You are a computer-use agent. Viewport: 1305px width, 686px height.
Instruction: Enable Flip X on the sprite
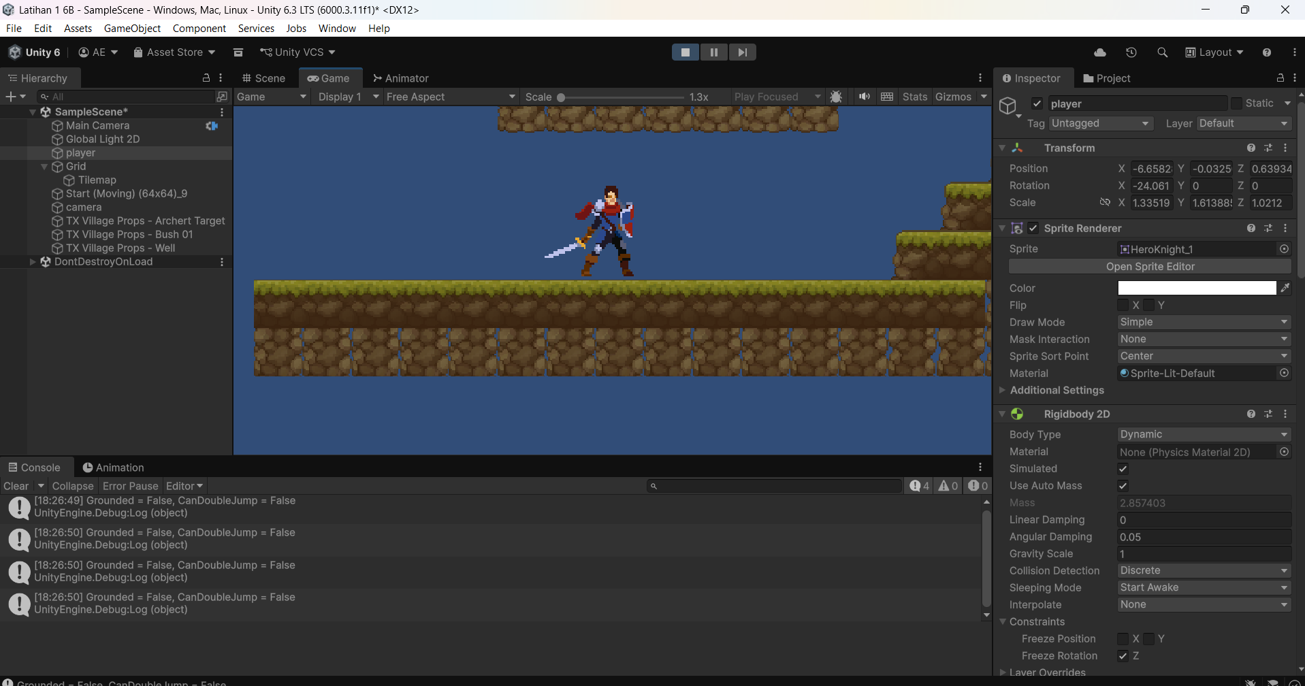[1123, 305]
